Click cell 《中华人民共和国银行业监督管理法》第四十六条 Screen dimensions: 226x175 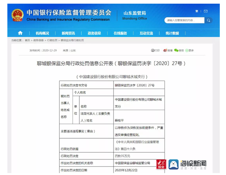(139, 145)
